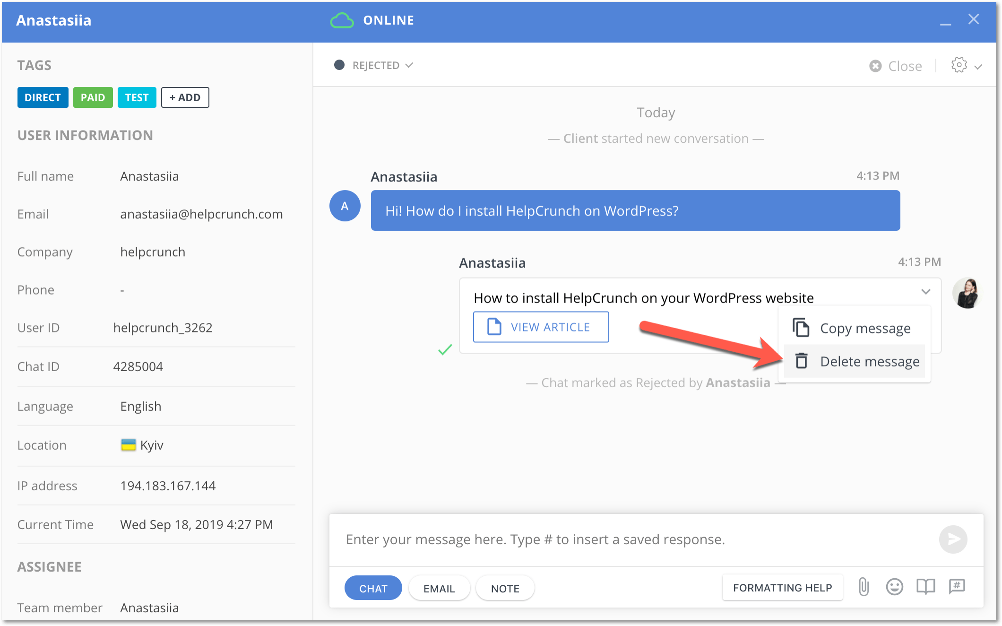
Task: Click the Close chat text button
Action: pyautogui.click(x=905, y=66)
